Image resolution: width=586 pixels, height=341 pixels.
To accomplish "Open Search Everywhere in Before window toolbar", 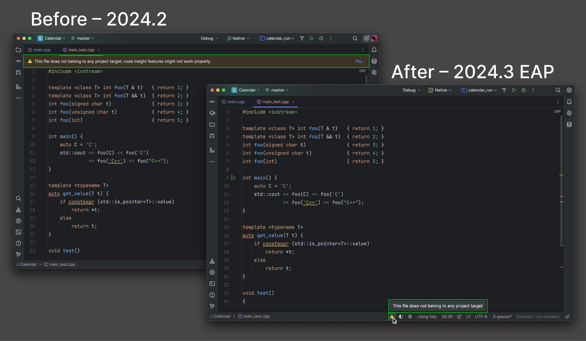I will [355, 38].
